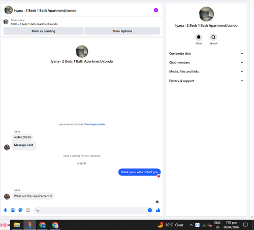The height and width of the screenshot is (230, 254).
Task: Click Iyana's avatar beside requirements message
Action: point(7,197)
